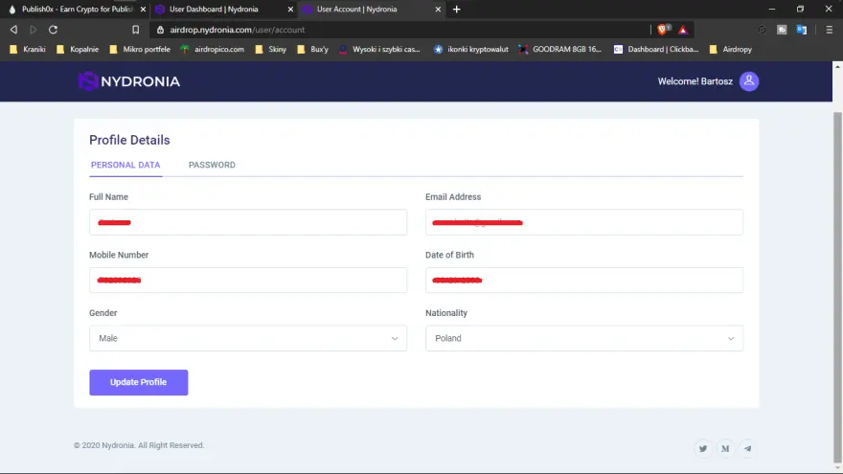Open a new tab with the plus icon
The height and width of the screenshot is (474, 843).
click(x=456, y=10)
